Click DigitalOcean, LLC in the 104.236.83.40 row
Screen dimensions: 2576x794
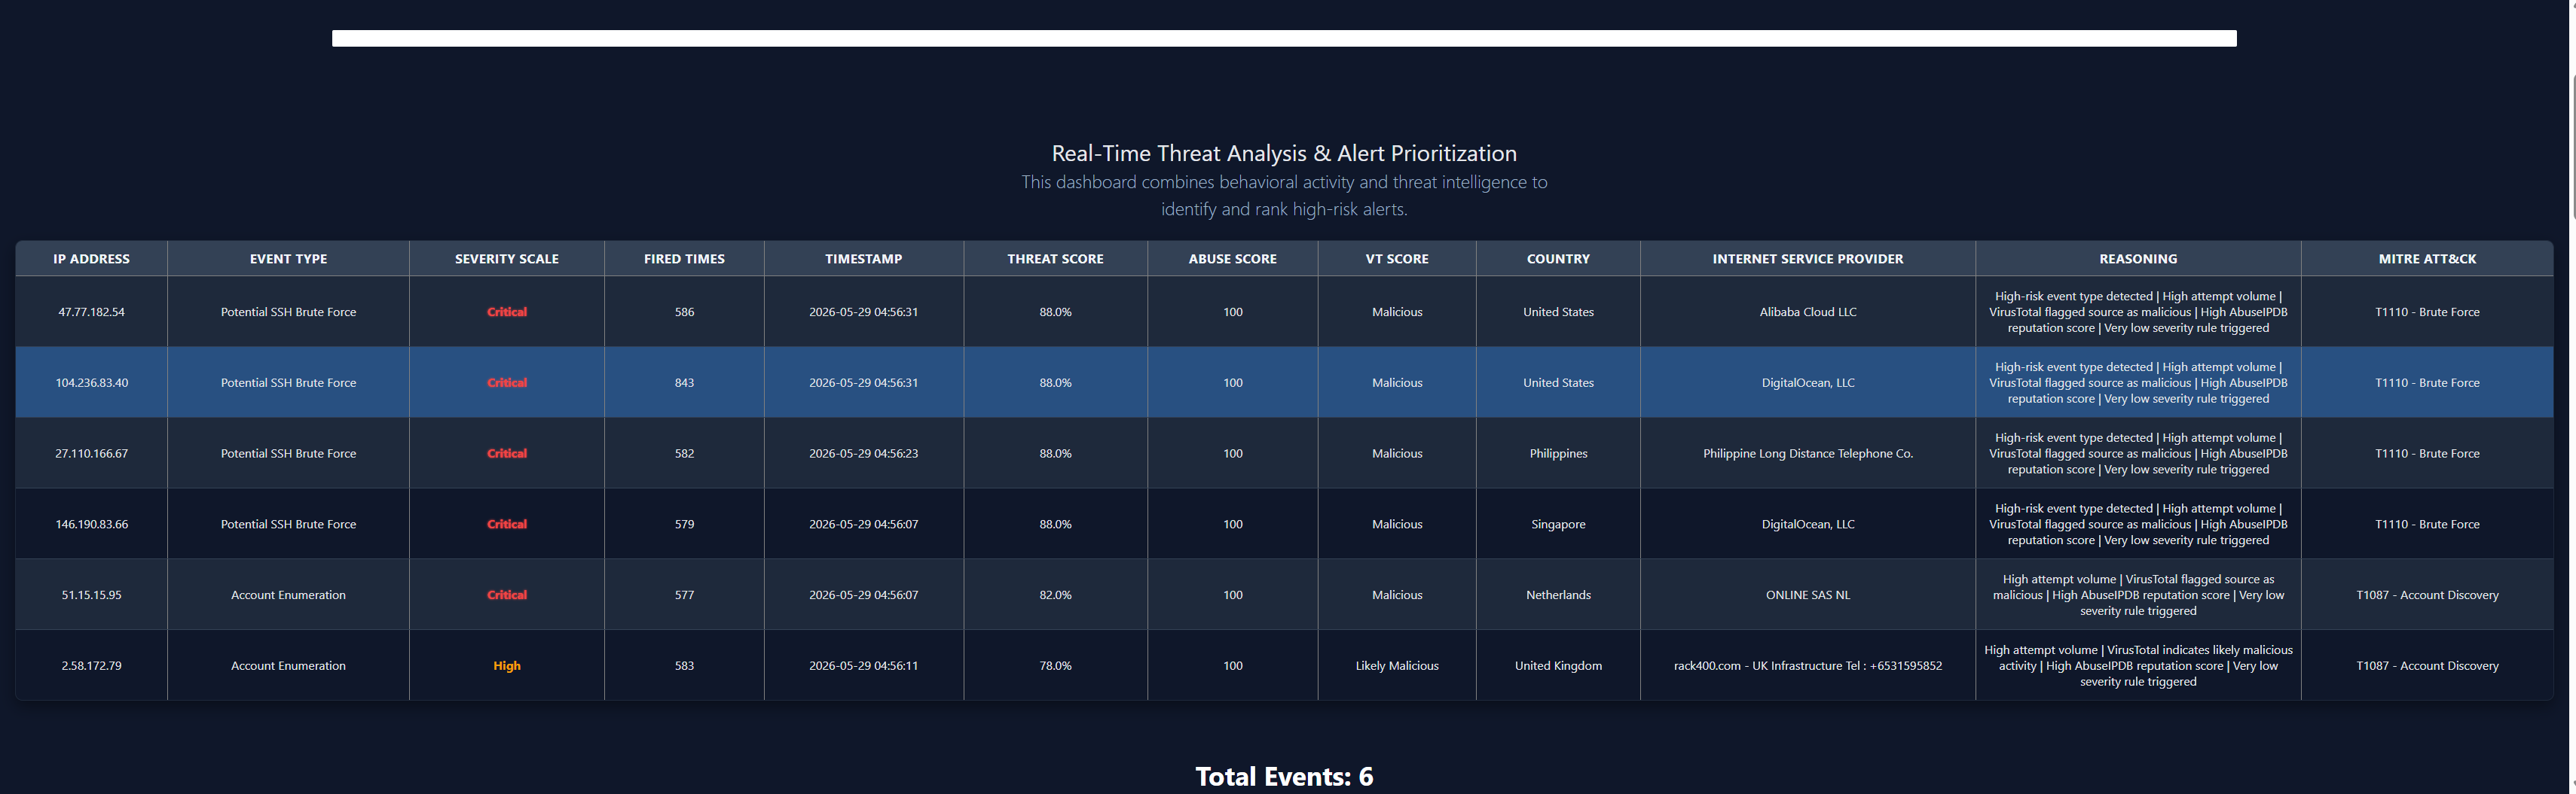coord(1808,382)
